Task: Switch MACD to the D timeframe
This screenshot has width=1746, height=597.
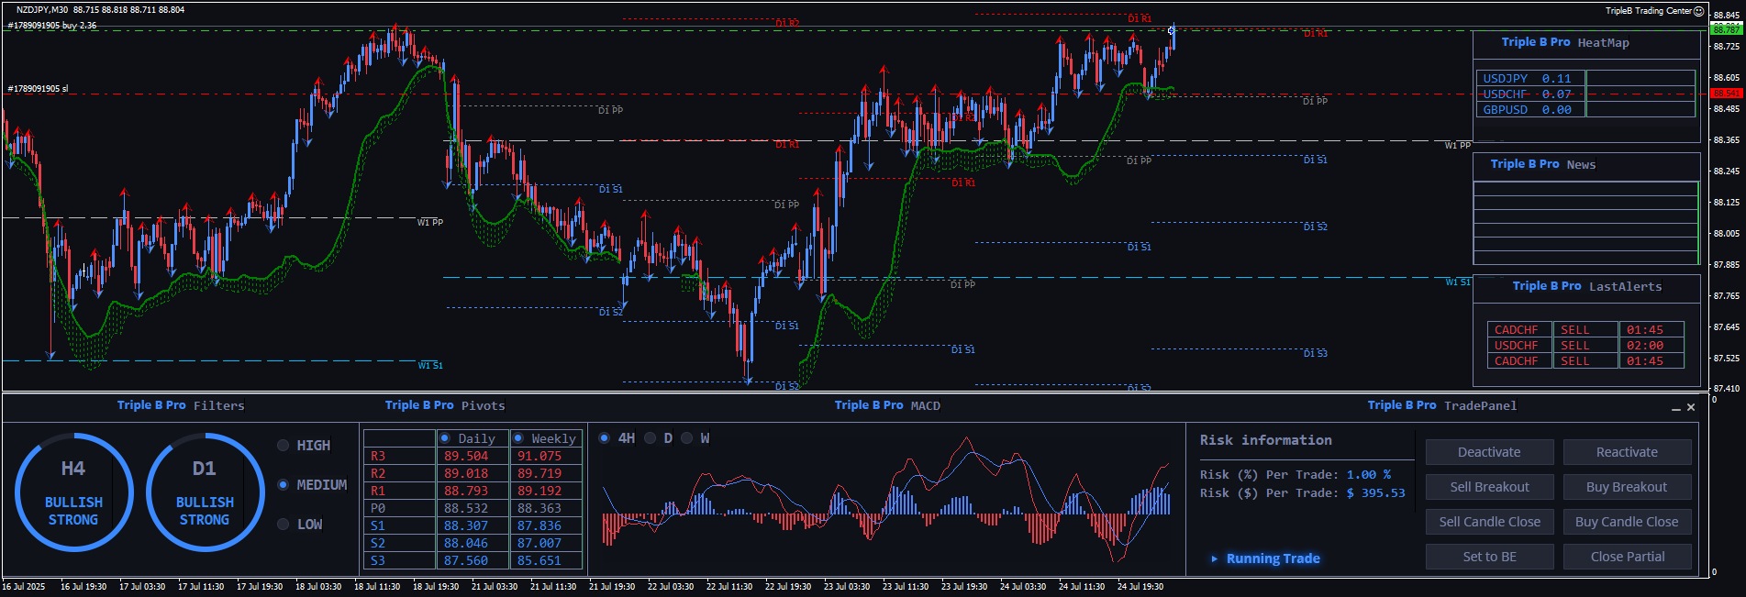Action: tap(651, 438)
